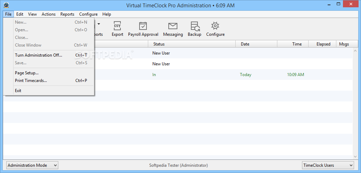Sort by the Status column header
The height and width of the screenshot is (173, 361).
tap(159, 44)
